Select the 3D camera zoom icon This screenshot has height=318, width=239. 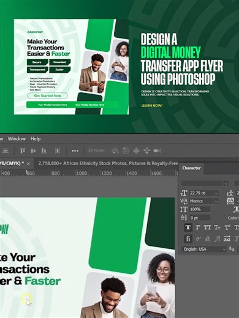[157, 151]
